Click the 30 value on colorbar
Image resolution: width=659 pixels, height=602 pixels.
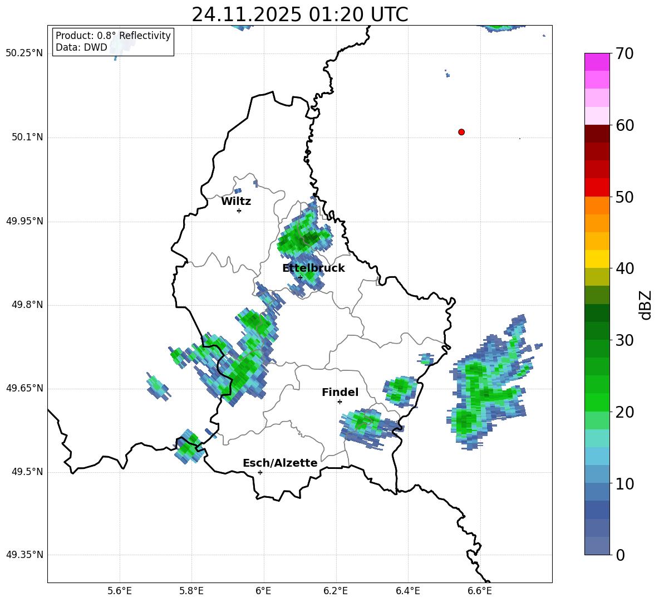click(624, 340)
